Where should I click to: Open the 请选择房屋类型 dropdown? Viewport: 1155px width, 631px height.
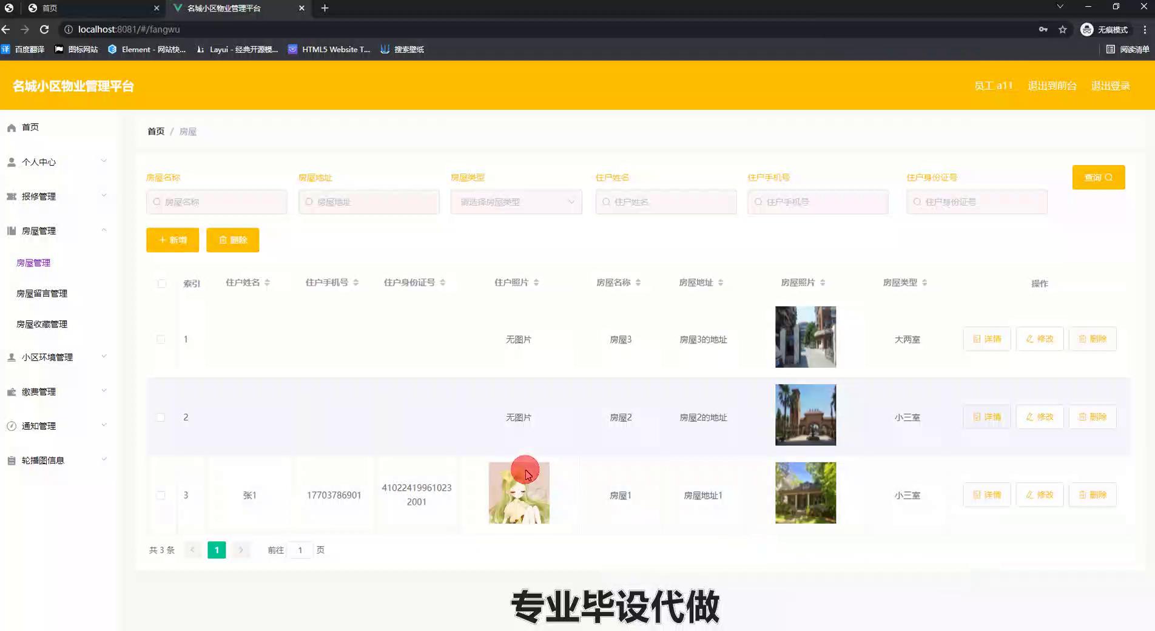516,202
